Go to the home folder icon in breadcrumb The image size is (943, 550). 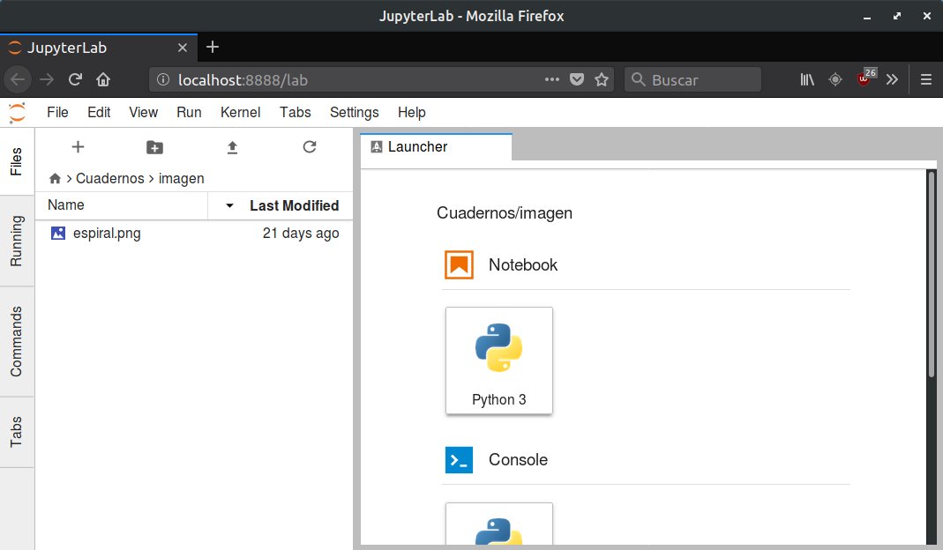(56, 179)
